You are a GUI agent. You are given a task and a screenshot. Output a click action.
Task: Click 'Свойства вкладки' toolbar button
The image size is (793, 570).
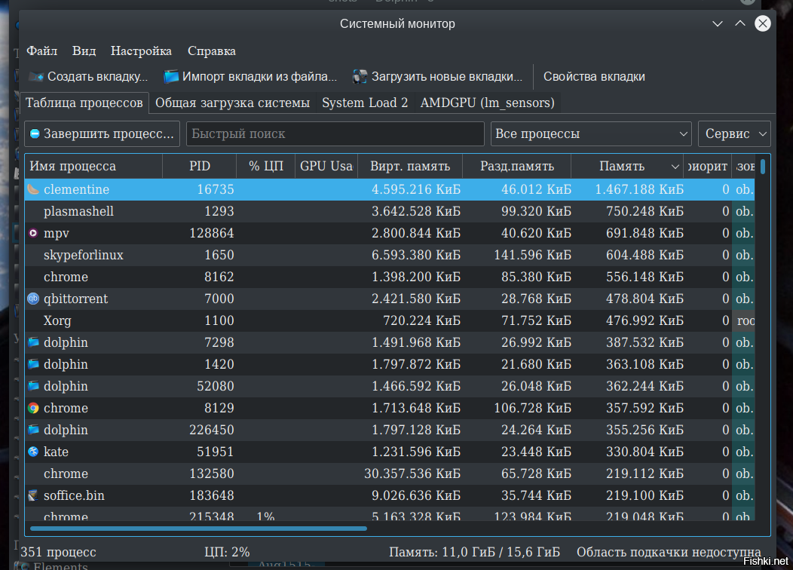click(594, 76)
